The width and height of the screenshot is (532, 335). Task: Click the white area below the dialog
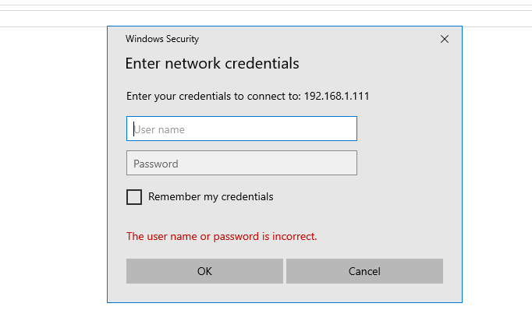[284, 319]
